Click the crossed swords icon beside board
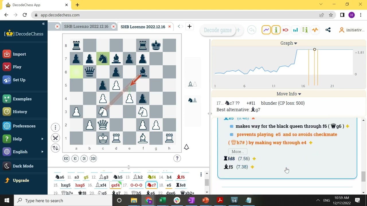The height and width of the screenshot is (206, 367). click(x=55, y=138)
